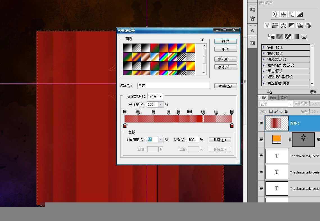Add a Vibrance adjustment
The width and height of the screenshot is (320, 221).
tap(267, 25)
